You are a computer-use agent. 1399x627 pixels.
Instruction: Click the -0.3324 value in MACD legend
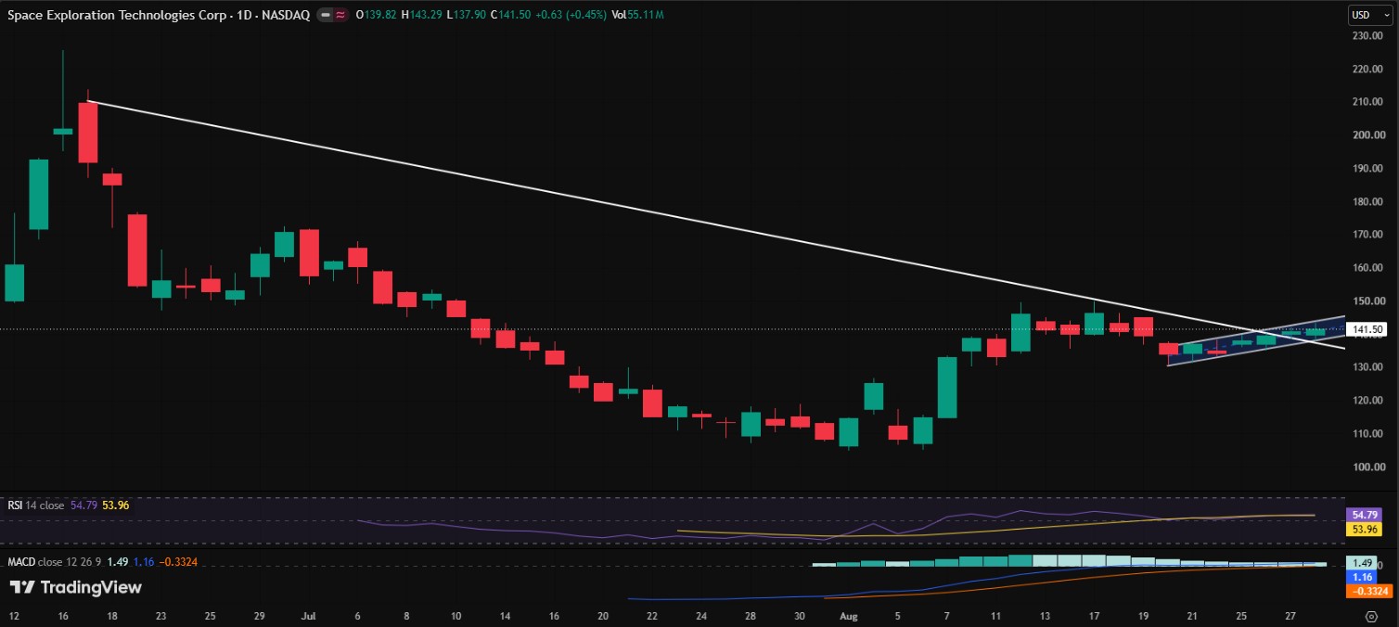coord(179,561)
